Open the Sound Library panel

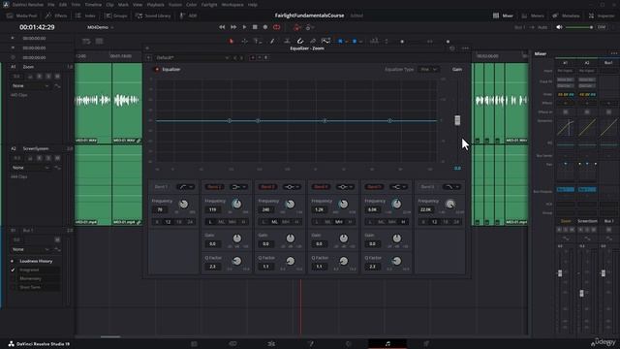(153, 16)
